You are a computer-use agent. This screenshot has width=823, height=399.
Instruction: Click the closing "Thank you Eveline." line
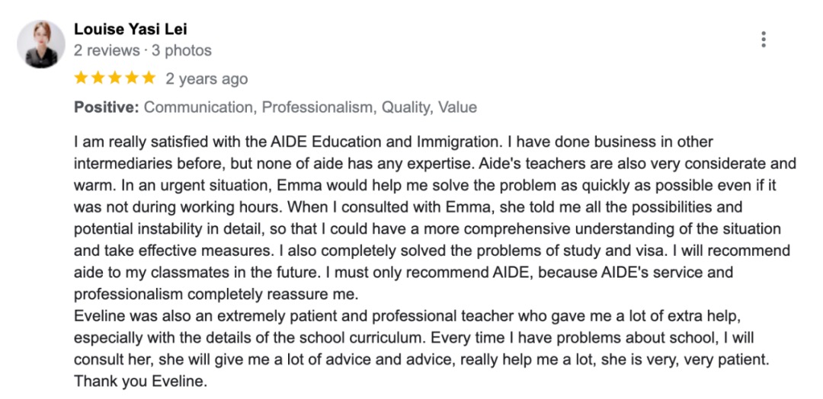(x=140, y=381)
